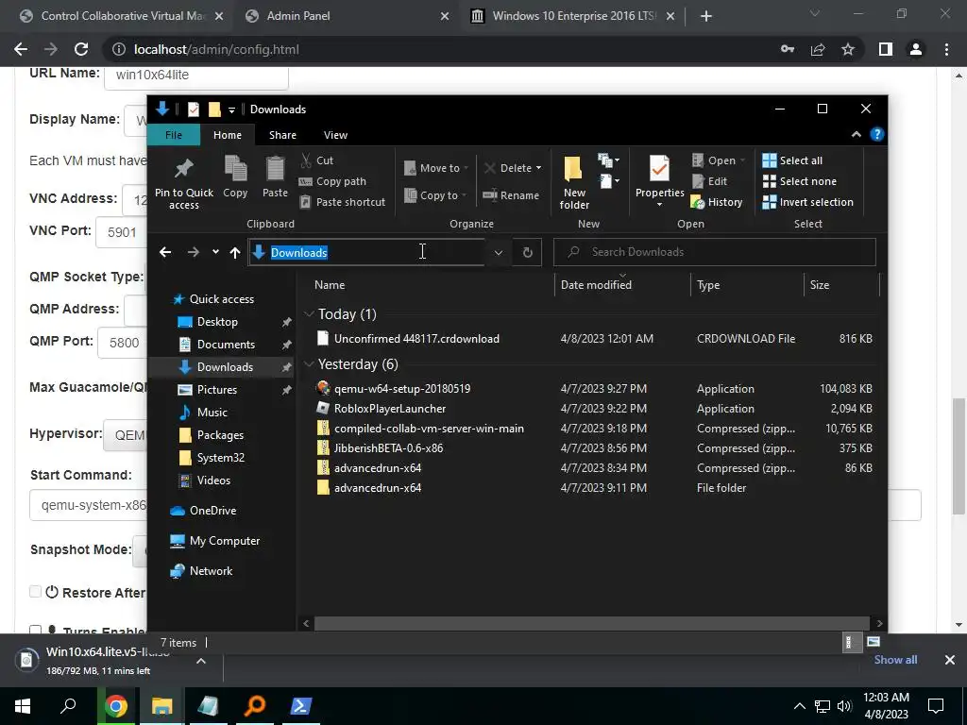Sort files by the Date modified header
The width and height of the screenshot is (967, 725).
(x=622, y=285)
